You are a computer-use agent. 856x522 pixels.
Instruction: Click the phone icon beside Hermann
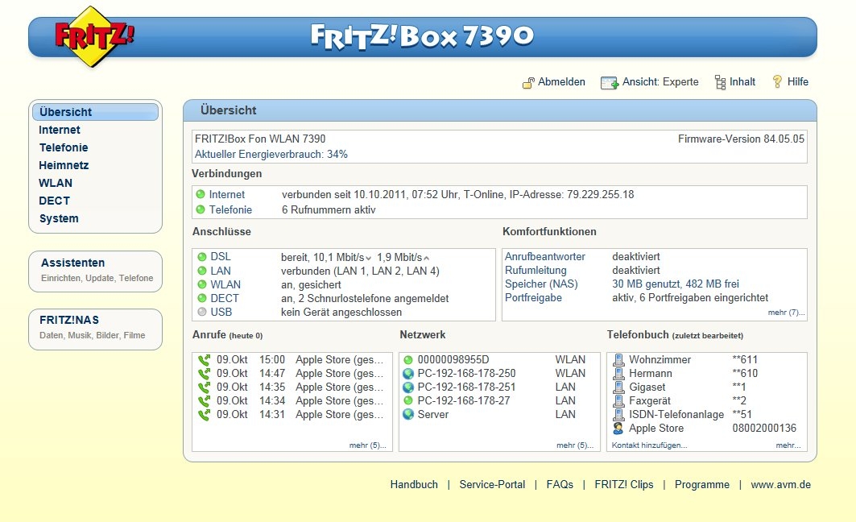coord(618,374)
